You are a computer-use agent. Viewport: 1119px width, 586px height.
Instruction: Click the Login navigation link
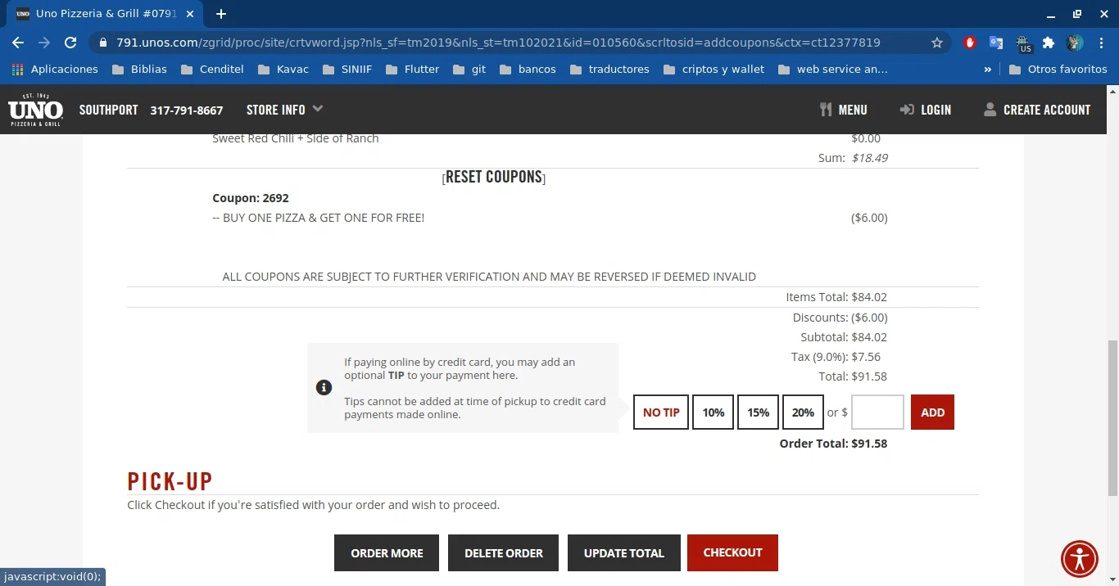pyautogui.click(x=925, y=110)
